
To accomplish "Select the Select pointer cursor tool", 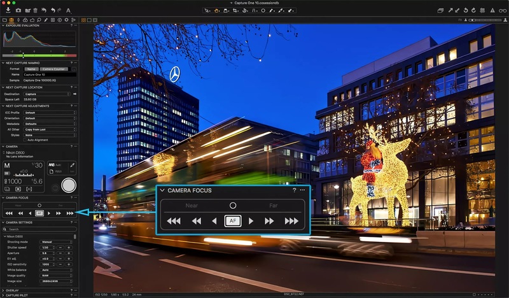I will 207,10.
